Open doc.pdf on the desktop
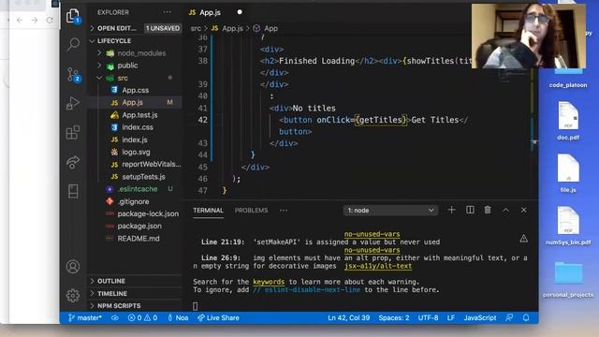 click(x=568, y=121)
